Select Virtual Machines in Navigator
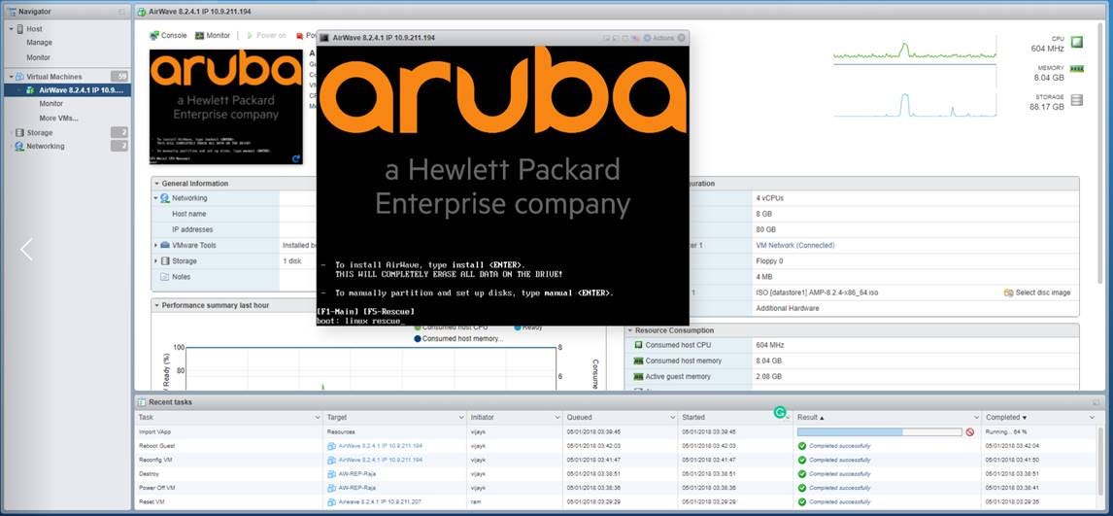The height and width of the screenshot is (516, 1113). [x=54, y=77]
